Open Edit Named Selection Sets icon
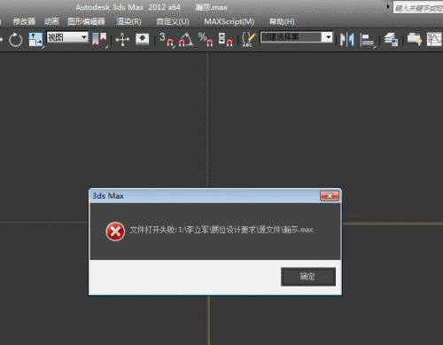Viewport: 443px width, 345px height. pos(249,39)
